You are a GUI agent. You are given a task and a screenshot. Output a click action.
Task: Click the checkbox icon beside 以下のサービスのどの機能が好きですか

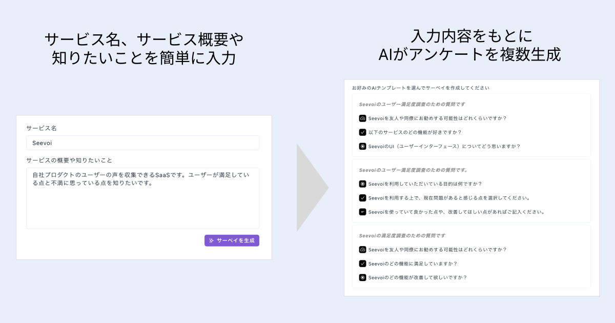pos(362,132)
